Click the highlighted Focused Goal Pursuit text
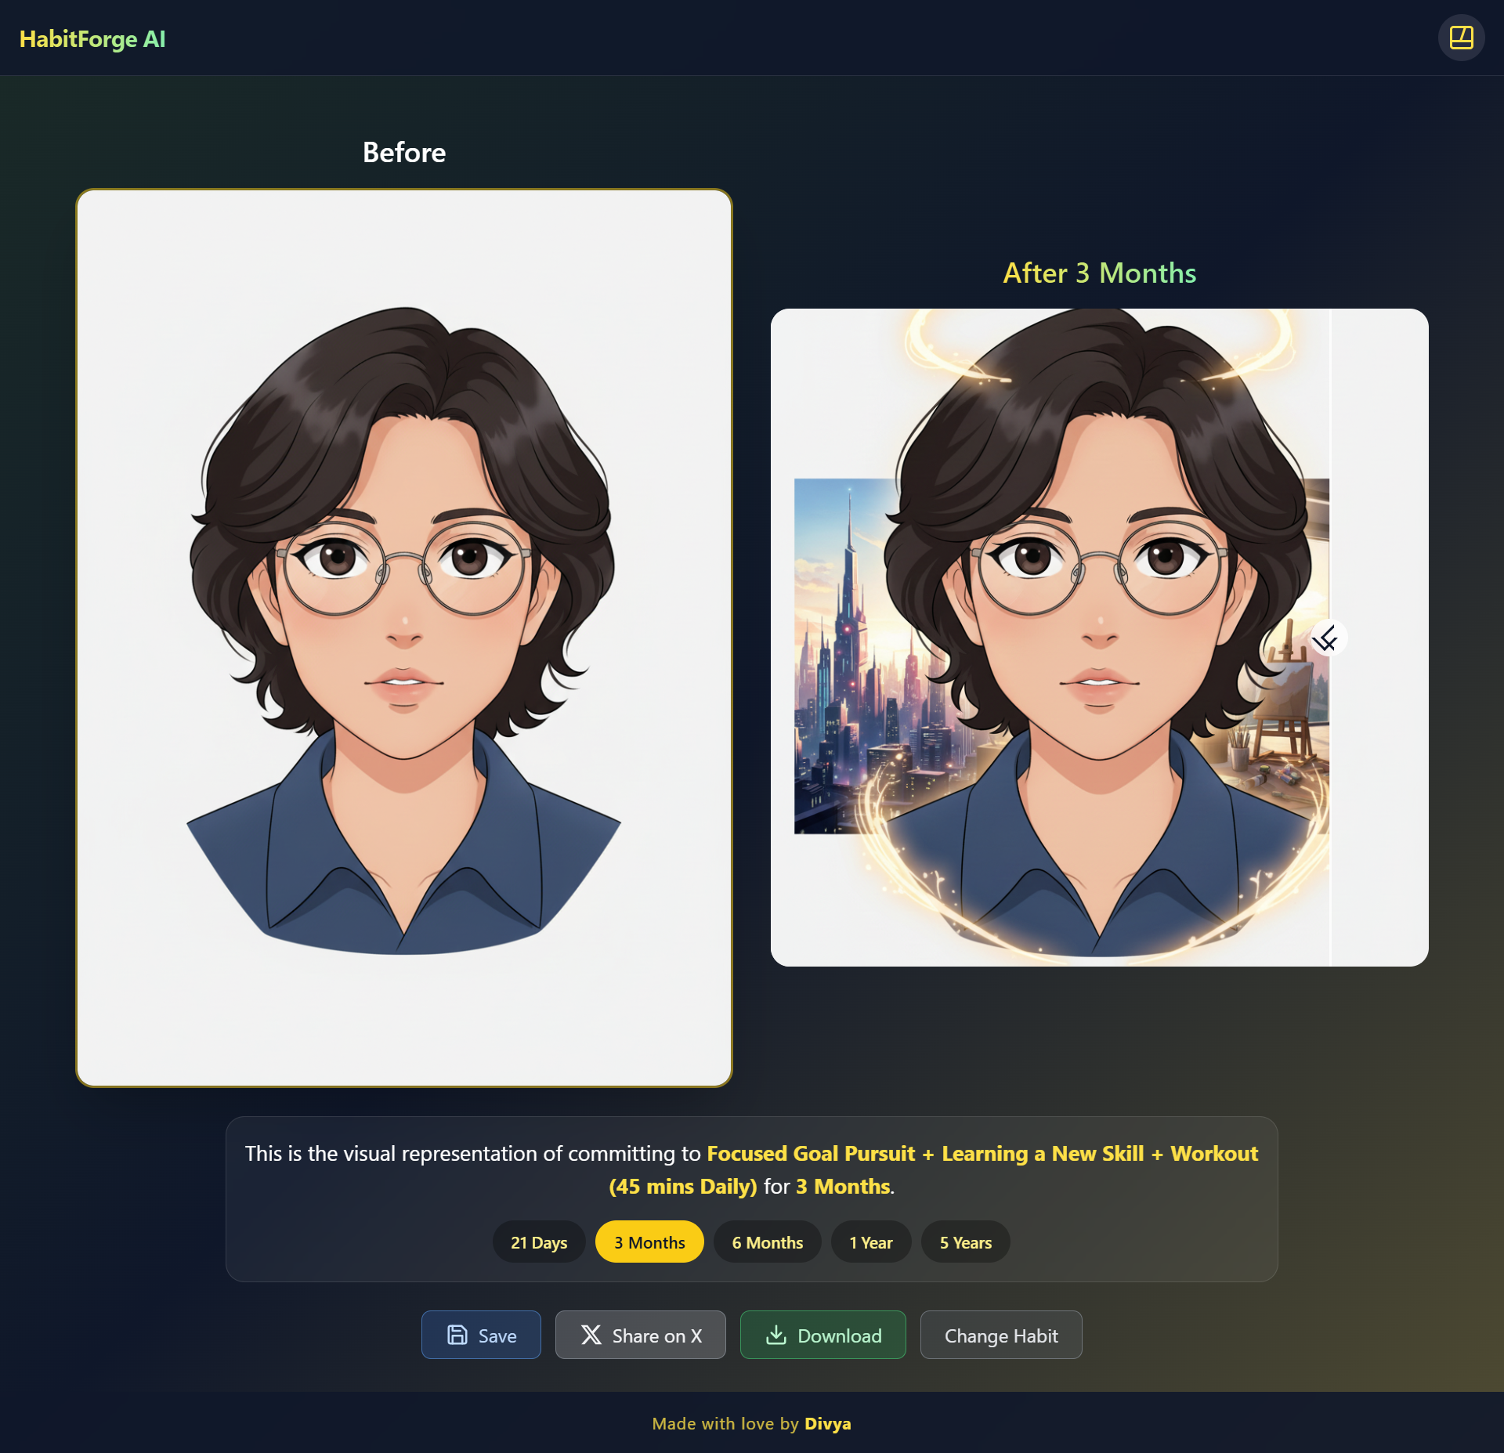1504x1453 pixels. (810, 1153)
